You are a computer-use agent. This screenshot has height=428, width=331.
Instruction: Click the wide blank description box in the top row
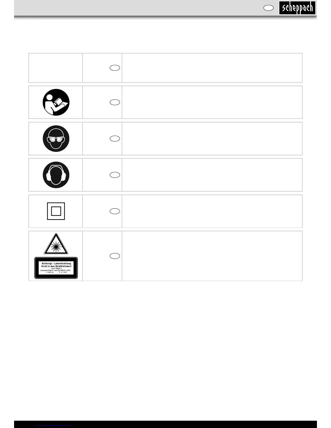click(212, 68)
